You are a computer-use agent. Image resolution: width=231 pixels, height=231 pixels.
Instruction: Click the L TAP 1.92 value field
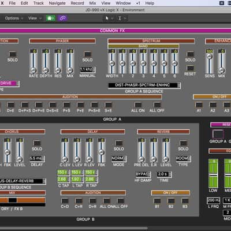(77, 180)
